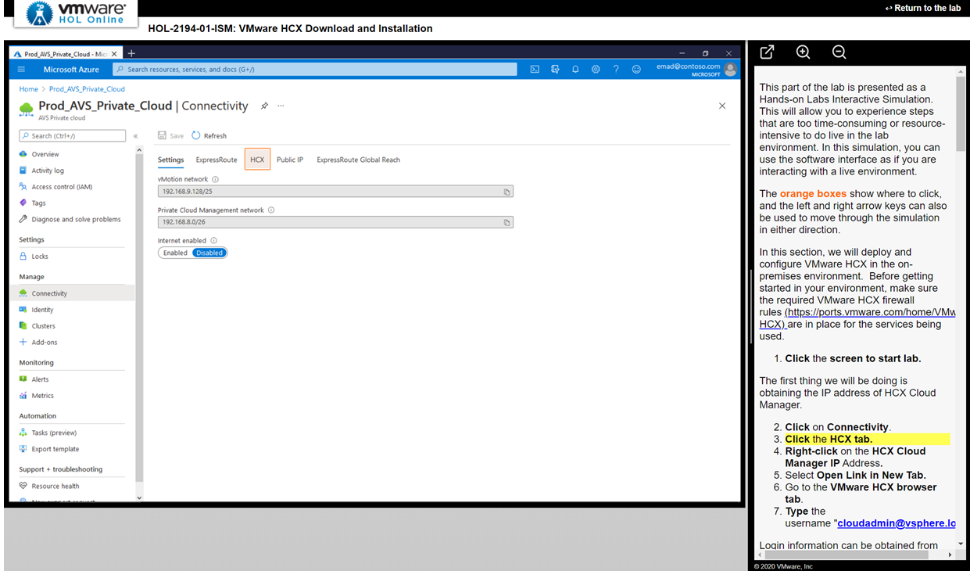
Task: Switch to ExpressRoute Global Reach tab
Action: pyautogui.click(x=358, y=160)
